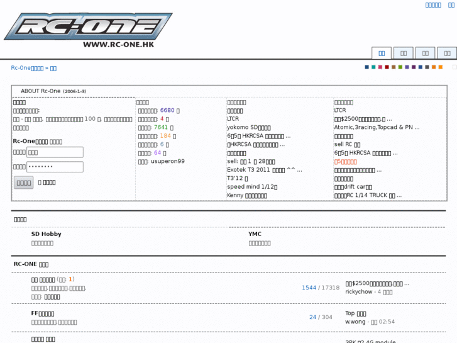The height and width of the screenshot is (343, 457).
Task: Open the sell: 1 28 thread
Action: tap(251, 161)
